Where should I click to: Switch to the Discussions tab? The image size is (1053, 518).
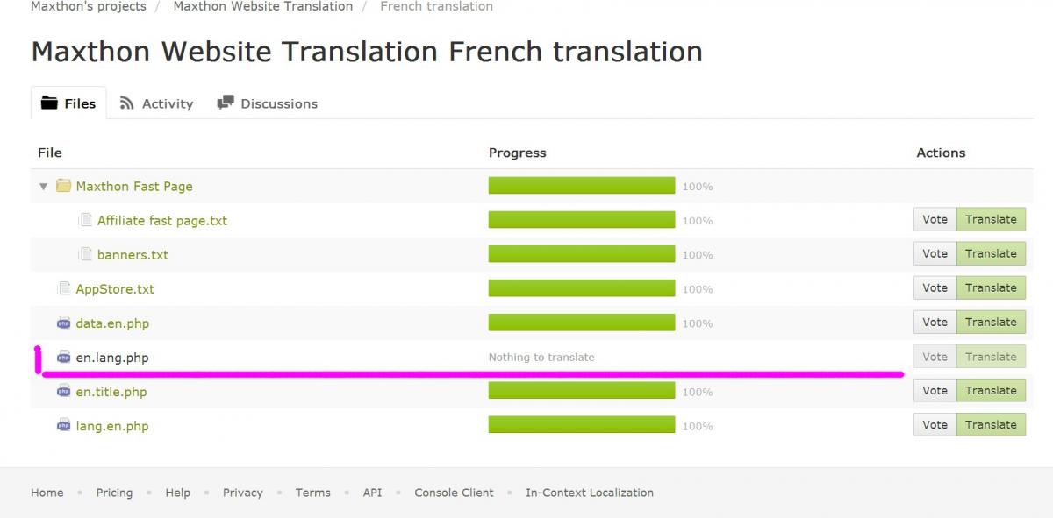268,103
